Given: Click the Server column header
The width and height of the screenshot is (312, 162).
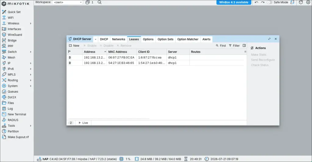Looking at the screenshot, I should 178,52.
